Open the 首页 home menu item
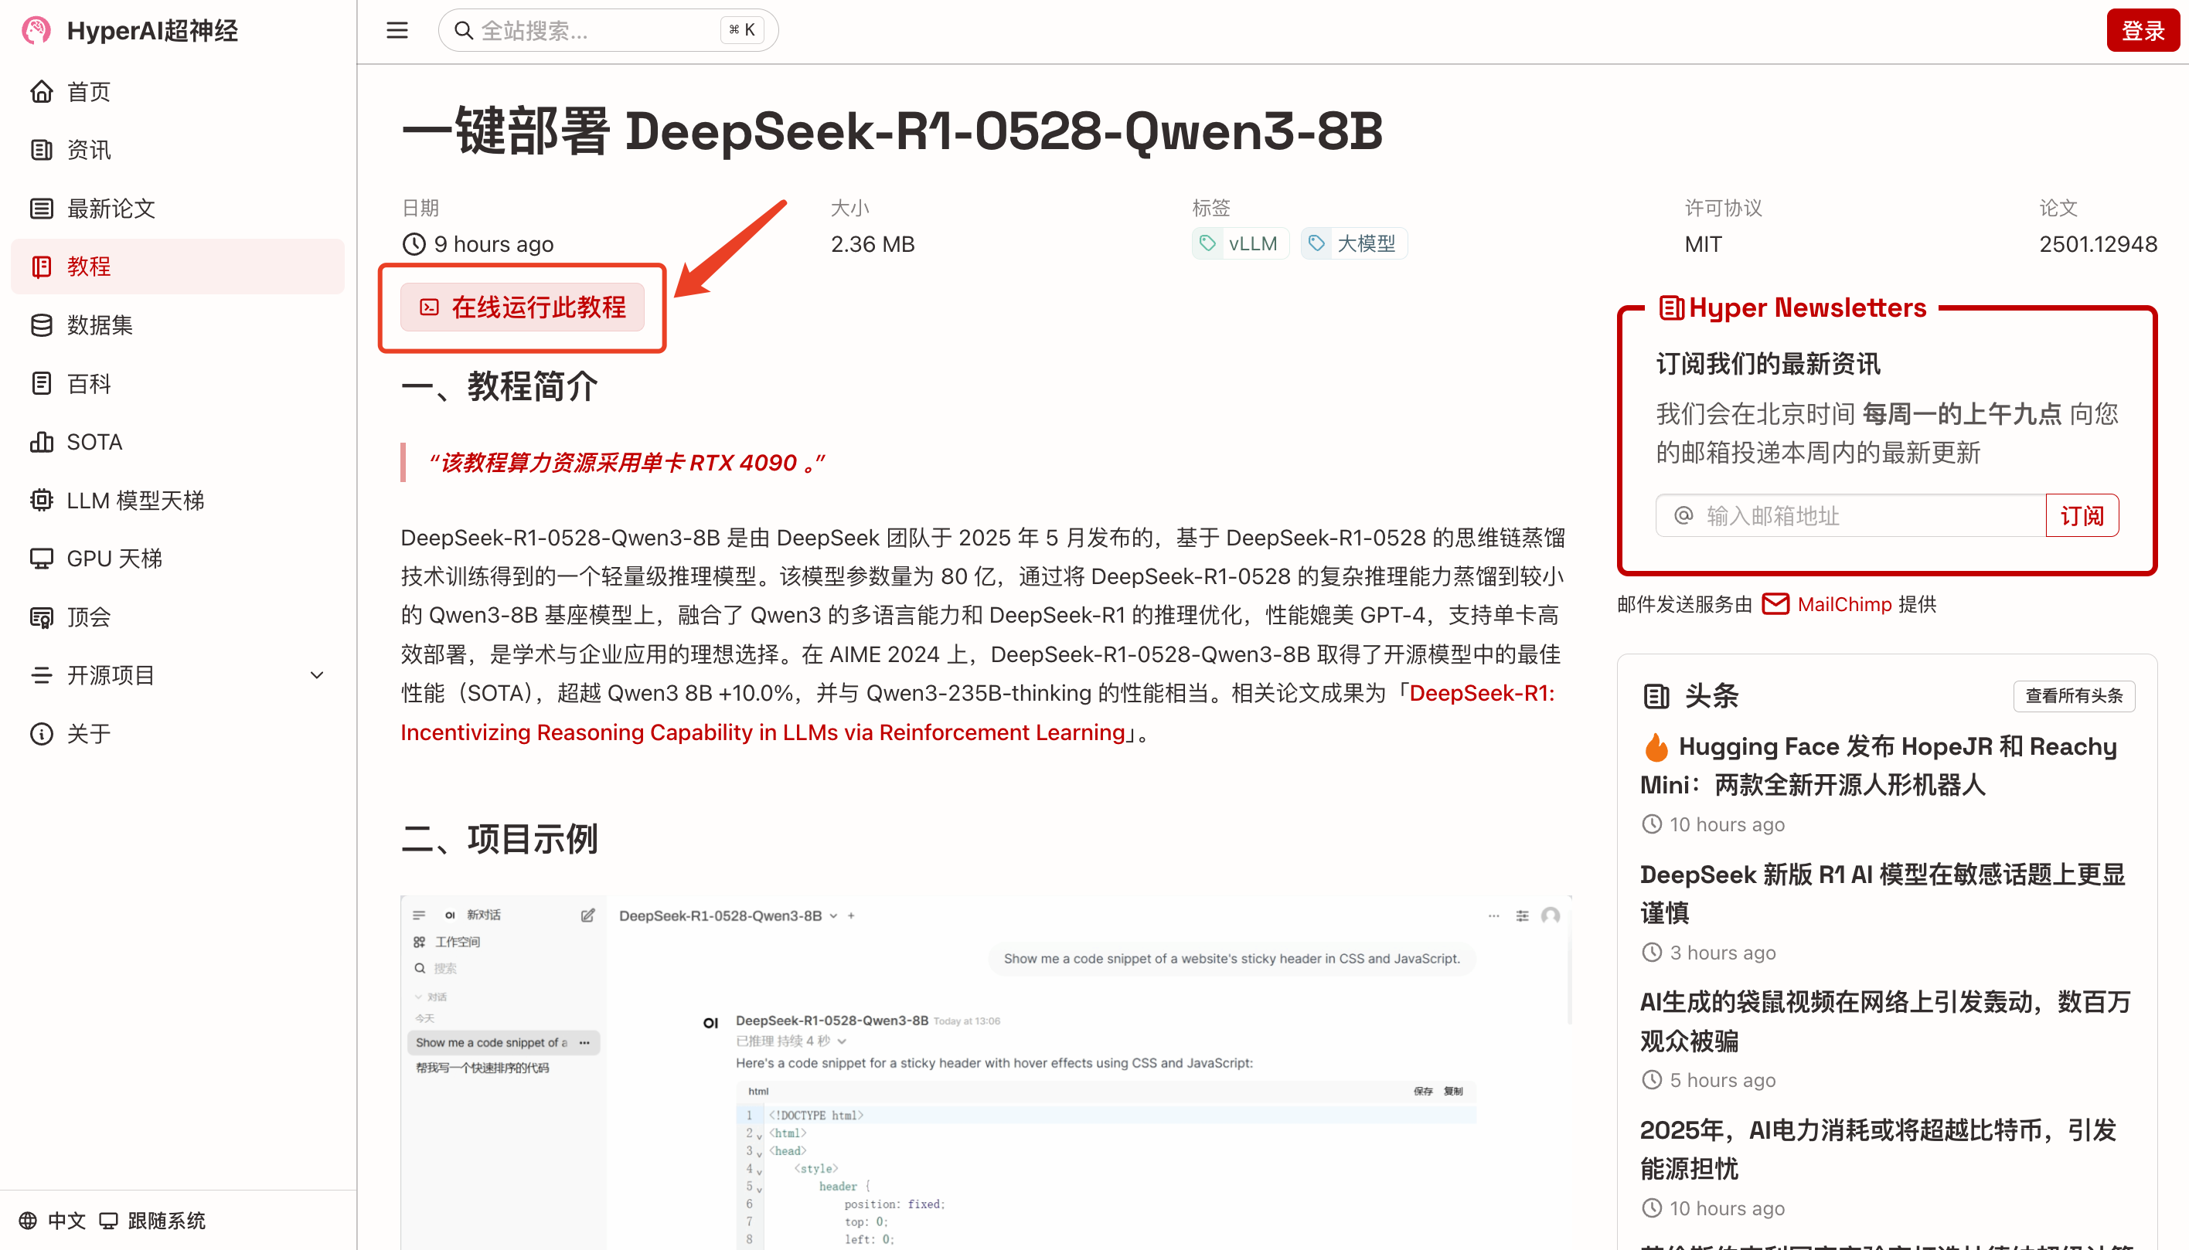 (x=178, y=91)
